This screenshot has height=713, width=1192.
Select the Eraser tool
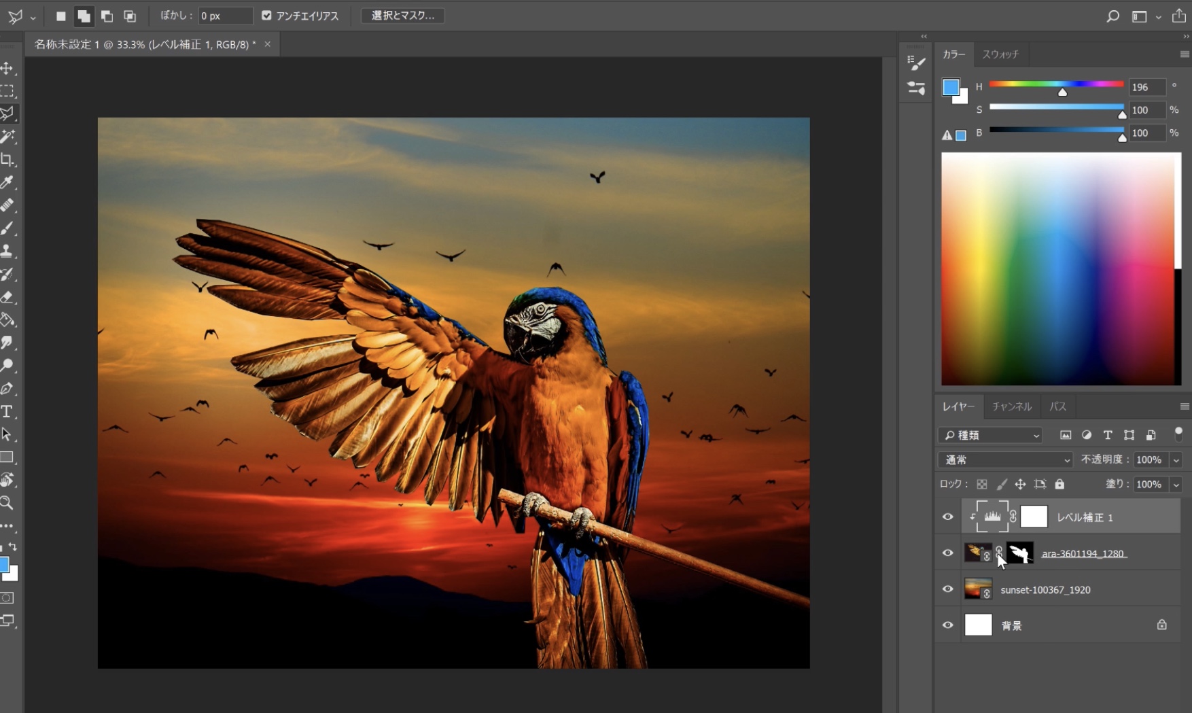(7, 297)
